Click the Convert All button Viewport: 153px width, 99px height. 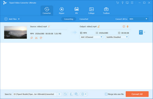coord(137,94)
